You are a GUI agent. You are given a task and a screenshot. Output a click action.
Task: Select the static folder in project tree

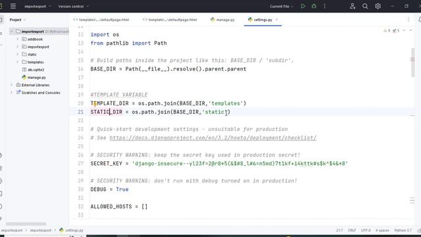pyautogui.click(x=32, y=55)
